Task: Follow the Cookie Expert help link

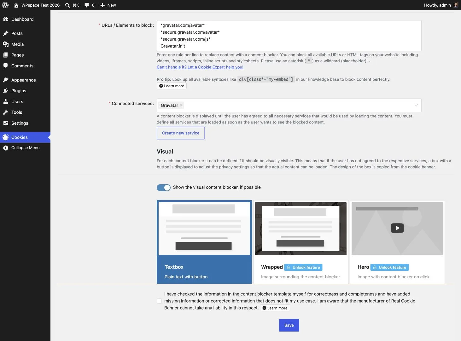Action: 200,67
